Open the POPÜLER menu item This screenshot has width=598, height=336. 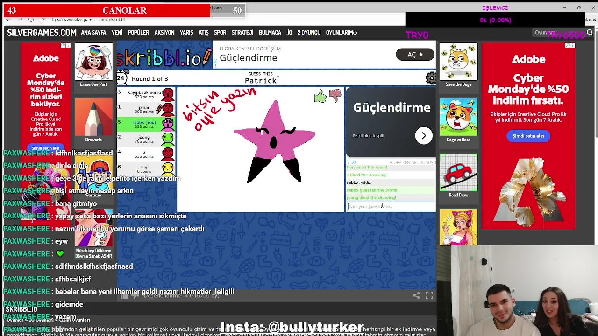click(x=138, y=33)
